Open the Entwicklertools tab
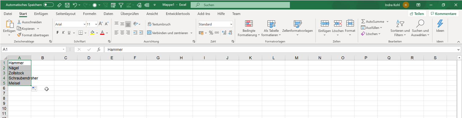The width and height of the screenshot is (462, 118). [178, 14]
